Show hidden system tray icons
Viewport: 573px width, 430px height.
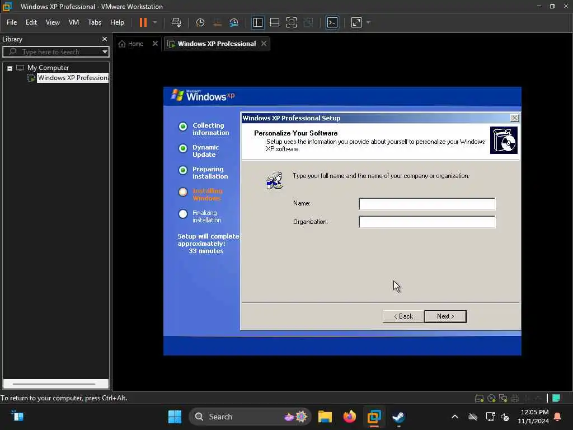click(x=455, y=417)
